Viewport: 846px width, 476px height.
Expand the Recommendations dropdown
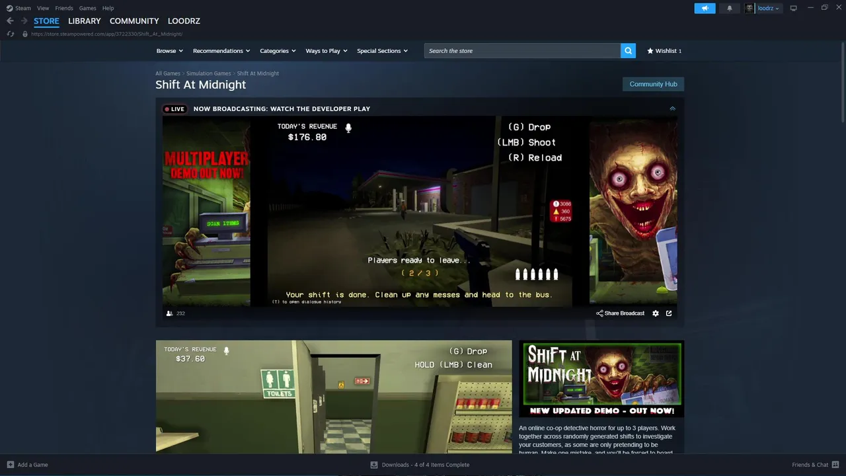click(221, 51)
